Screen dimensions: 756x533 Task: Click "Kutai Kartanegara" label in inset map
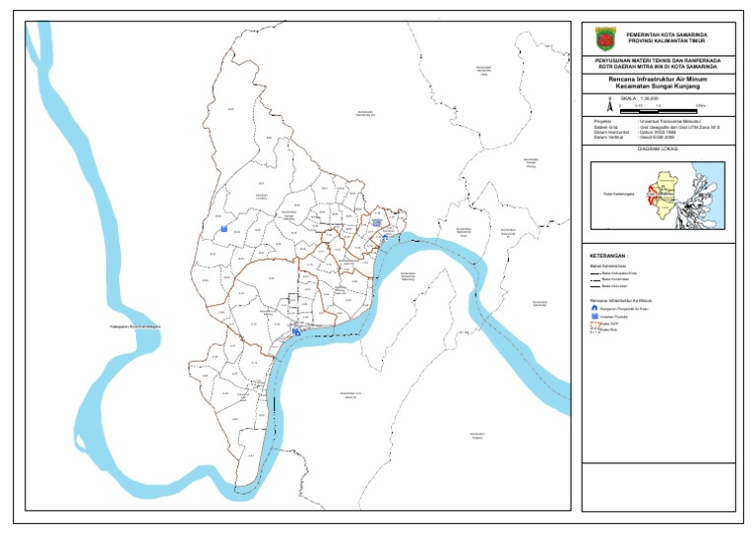coord(619,194)
